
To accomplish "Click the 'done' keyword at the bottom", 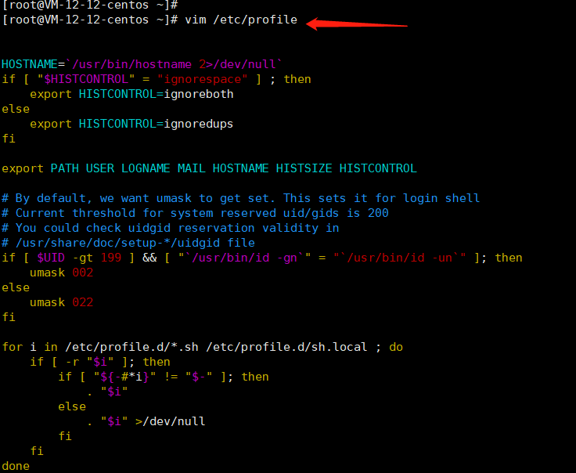I will (x=16, y=466).
